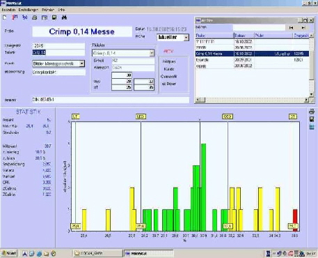This screenshot has height=258, width=318.
Task: Select the highlighted Crimp 0,14 Messe archive row
Action: tap(252, 54)
